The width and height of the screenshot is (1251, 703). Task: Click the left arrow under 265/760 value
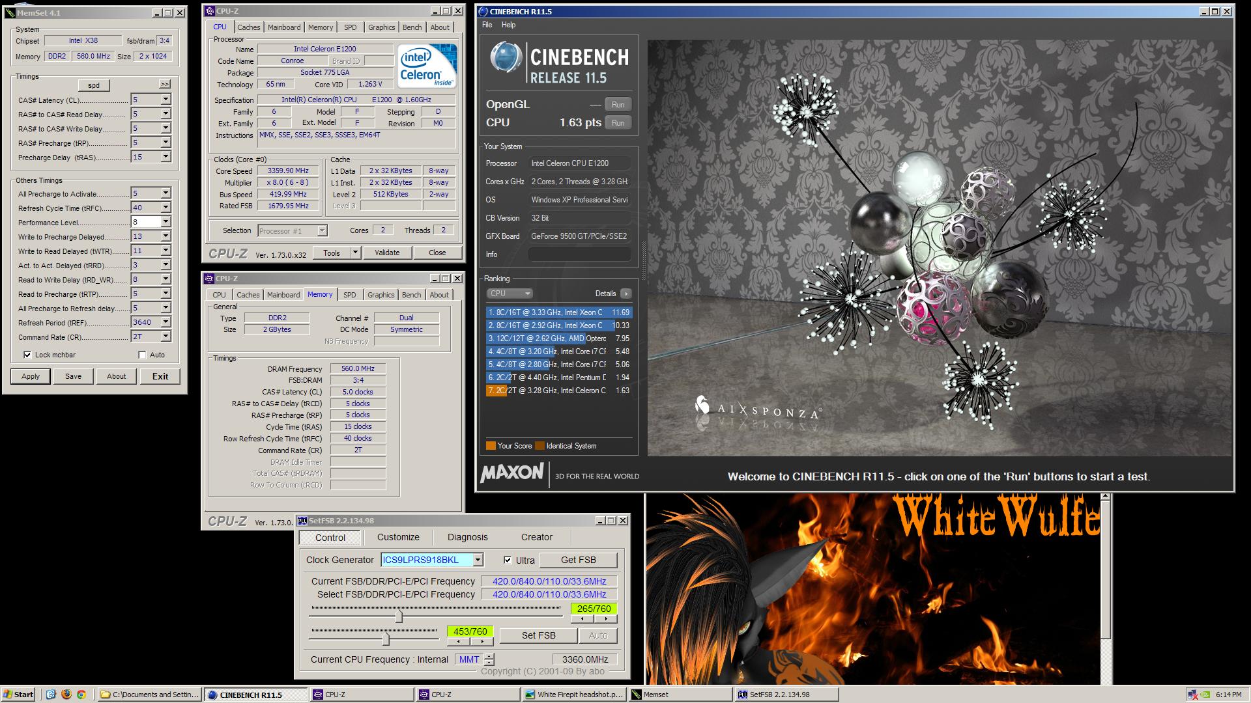582,619
